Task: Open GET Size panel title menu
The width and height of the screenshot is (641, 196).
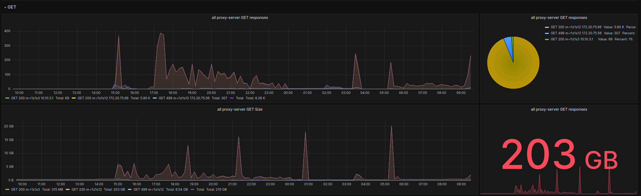Action: click(x=240, y=109)
